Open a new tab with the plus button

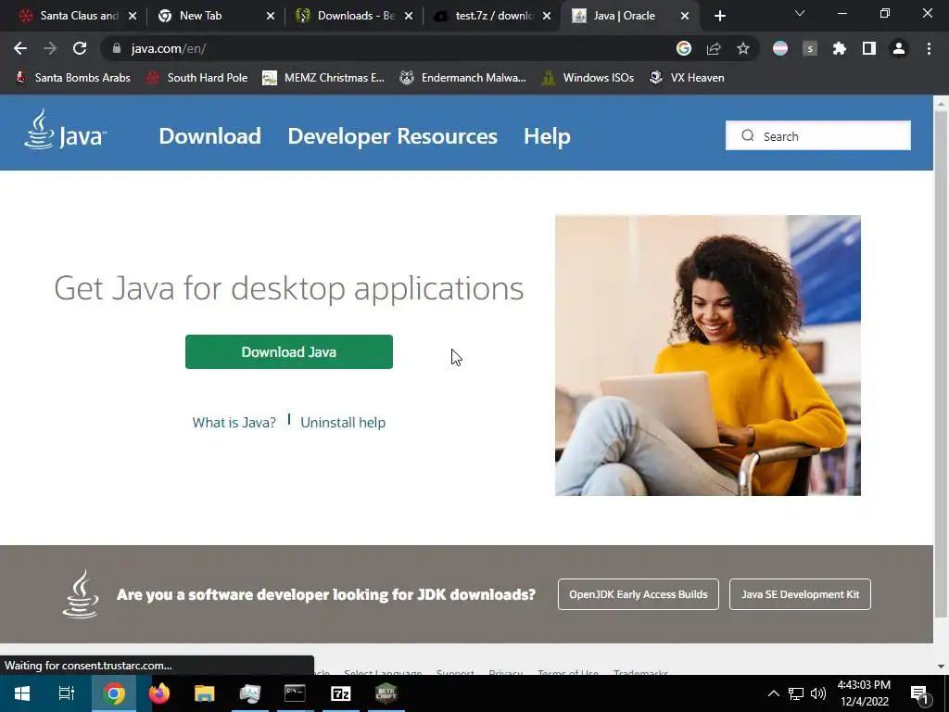coord(719,16)
